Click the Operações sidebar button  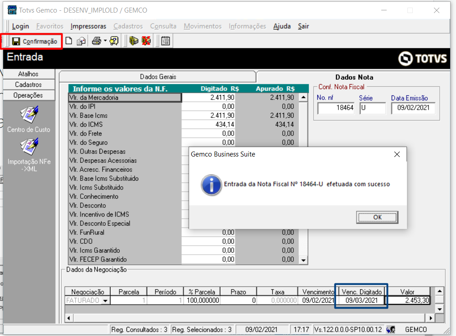click(x=28, y=95)
